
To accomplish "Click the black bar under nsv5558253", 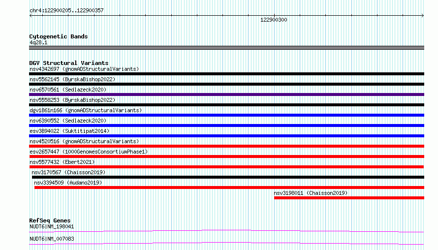I will (226, 105).
